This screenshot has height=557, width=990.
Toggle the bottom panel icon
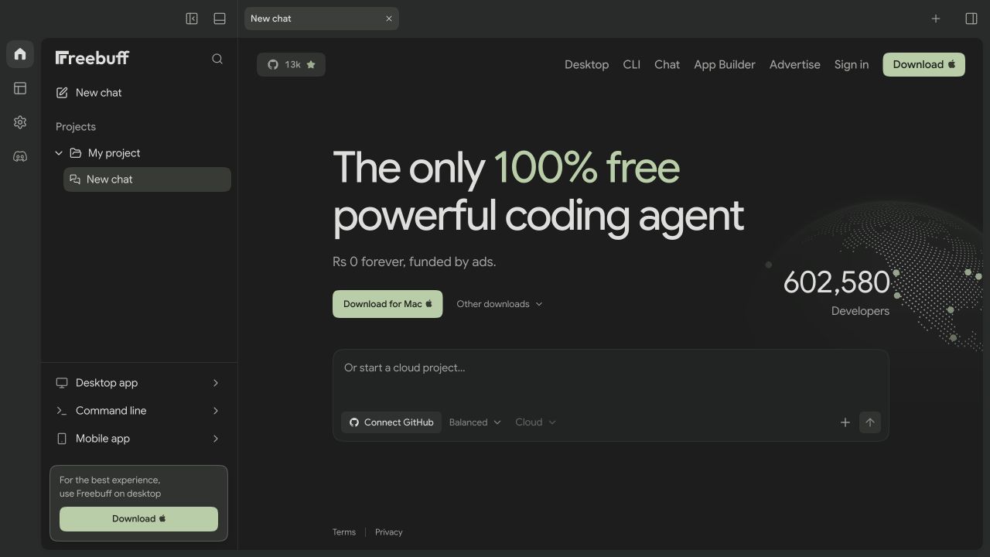tap(220, 19)
